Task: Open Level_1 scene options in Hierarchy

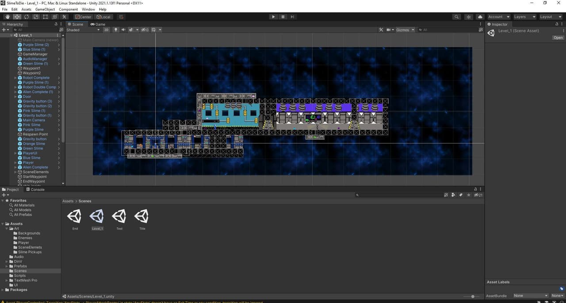Action: tap(57, 35)
